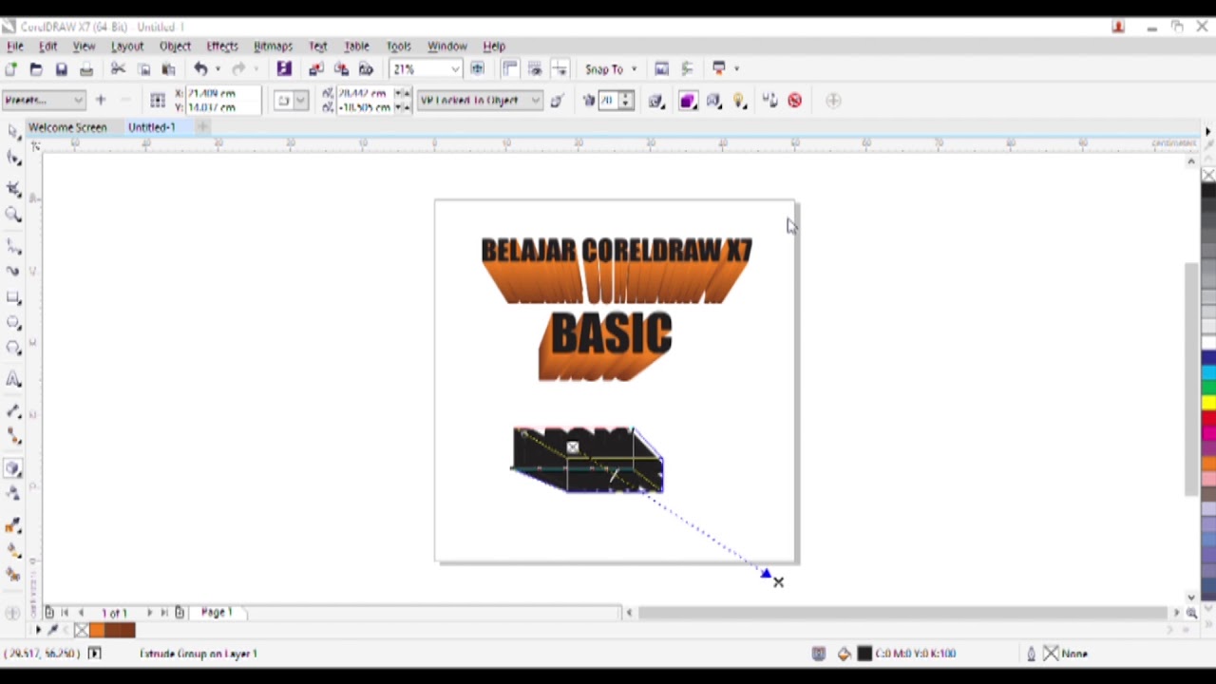Viewport: 1216px width, 684px height.
Task: Click the Copy extrusion properties icon
Action: (x=769, y=101)
